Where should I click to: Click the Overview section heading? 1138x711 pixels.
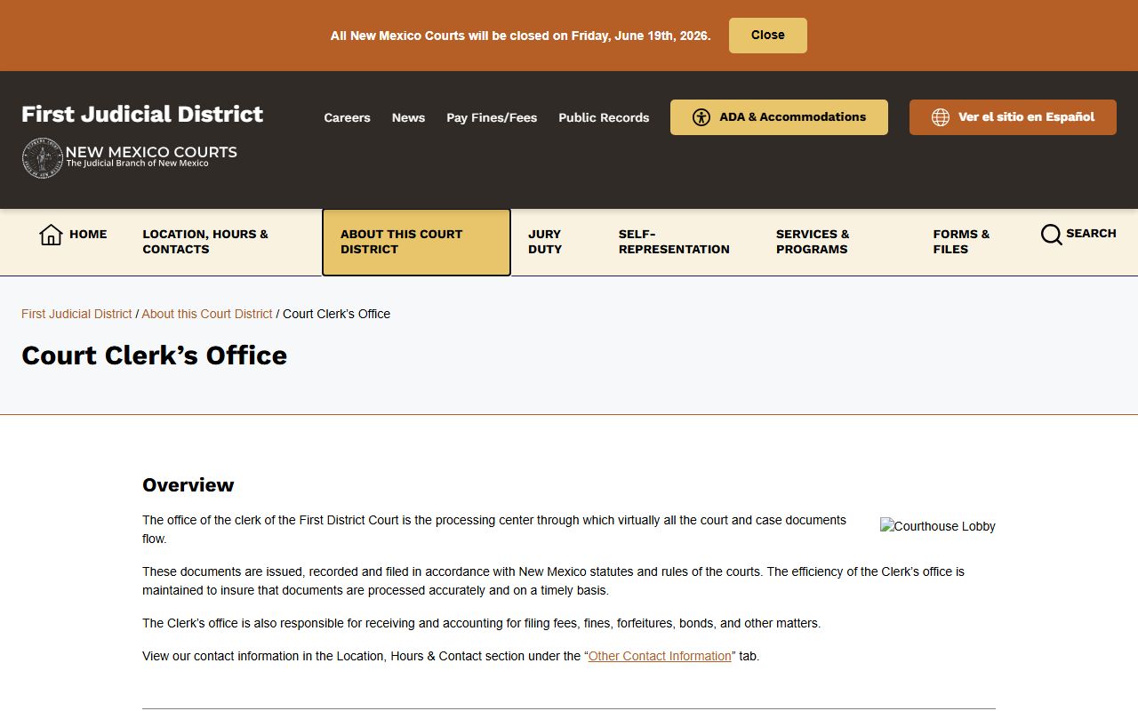pos(188,485)
